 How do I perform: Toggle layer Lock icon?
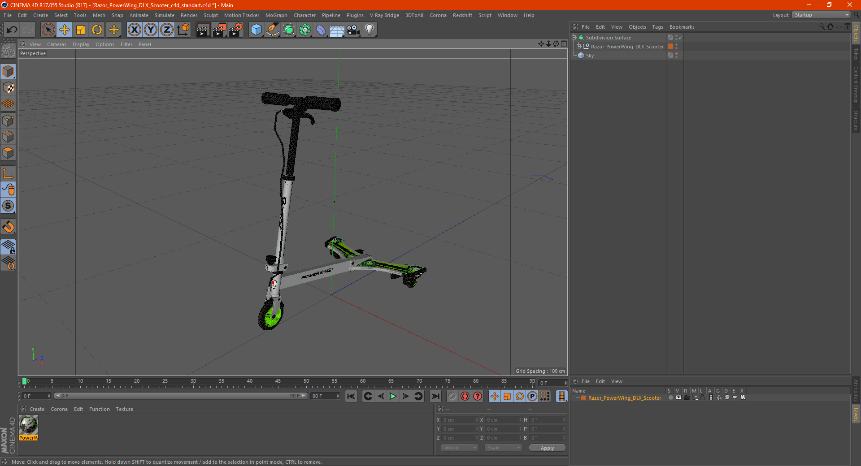coord(702,397)
